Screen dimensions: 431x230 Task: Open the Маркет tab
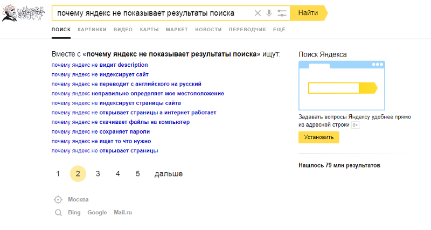point(177,30)
